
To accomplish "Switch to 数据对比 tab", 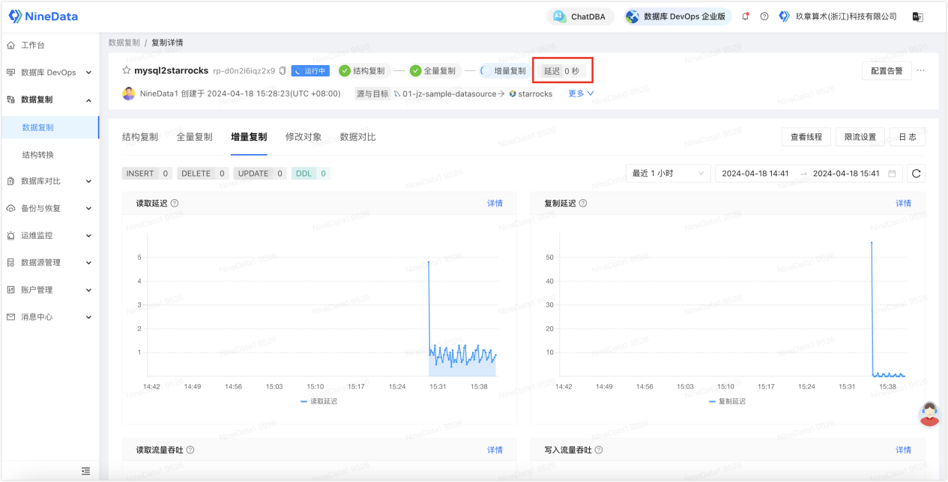I will [x=357, y=137].
